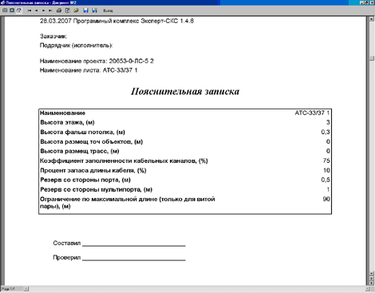Save the report with blue floppy icon
The image size is (375, 293).
coord(85,10)
